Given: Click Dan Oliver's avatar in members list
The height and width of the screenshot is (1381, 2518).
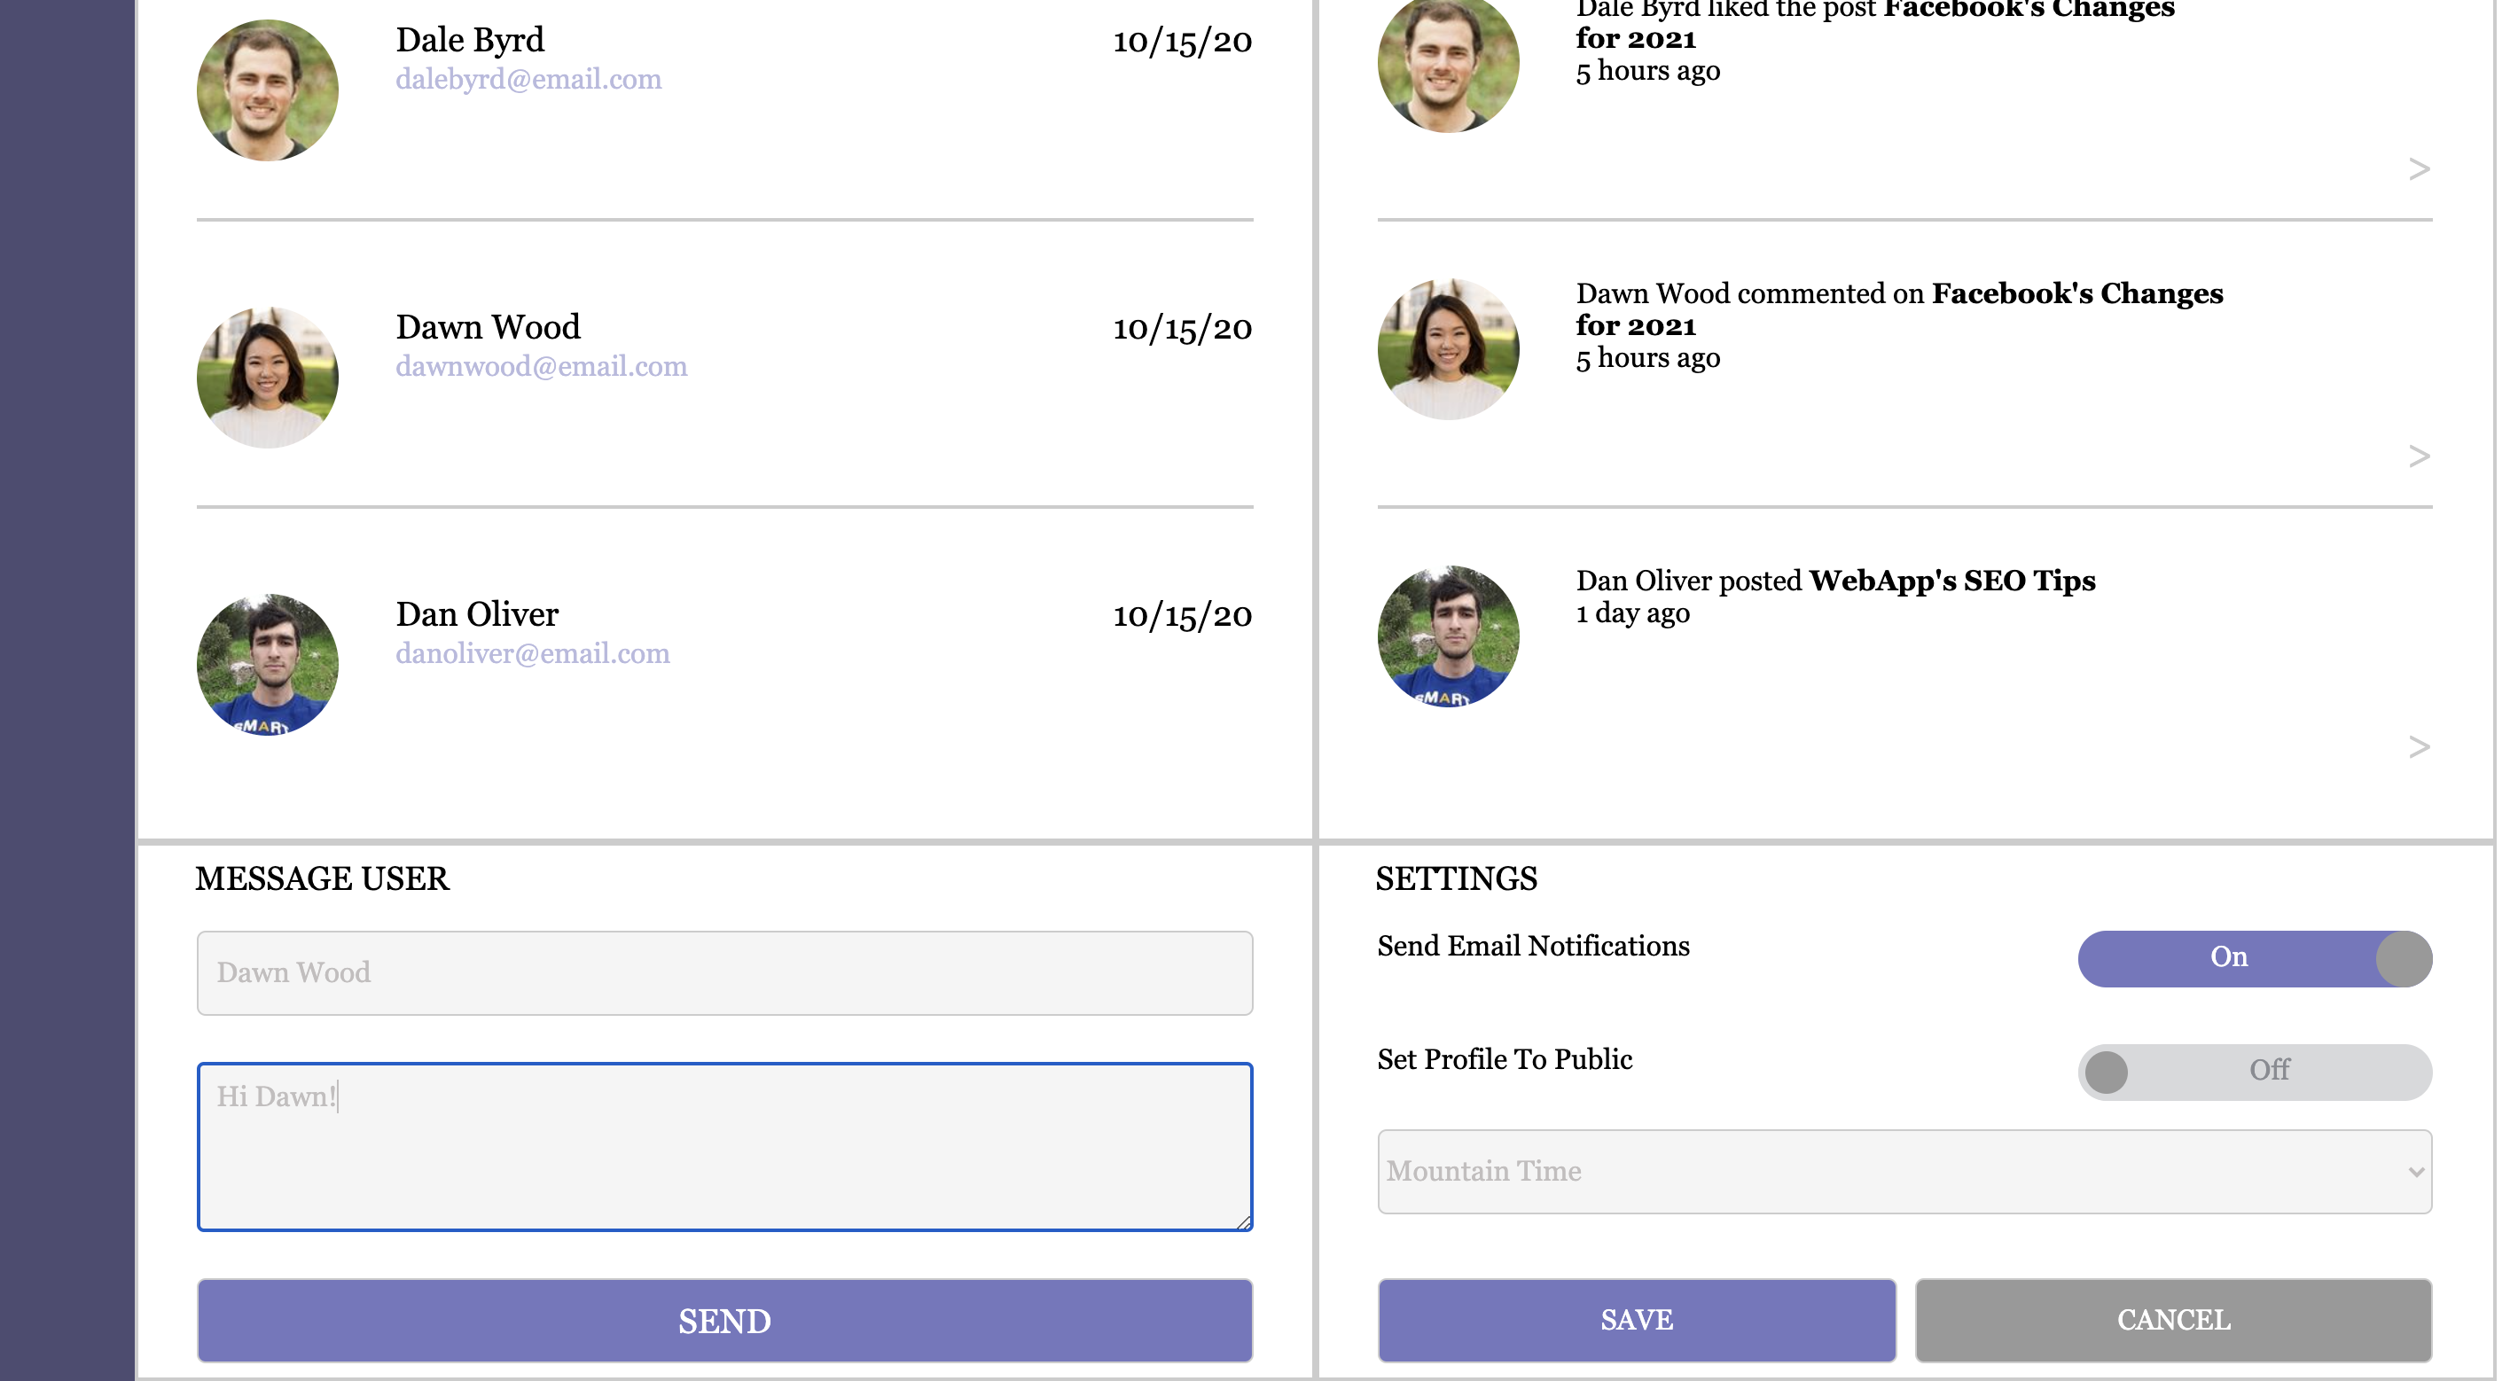Looking at the screenshot, I should tap(267, 665).
